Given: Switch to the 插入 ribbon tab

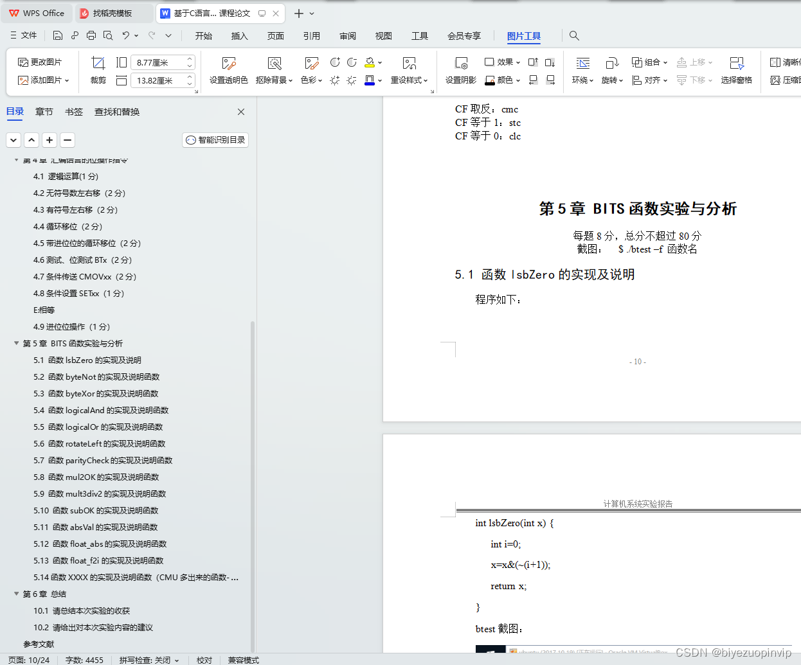Looking at the screenshot, I should tap(239, 36).
